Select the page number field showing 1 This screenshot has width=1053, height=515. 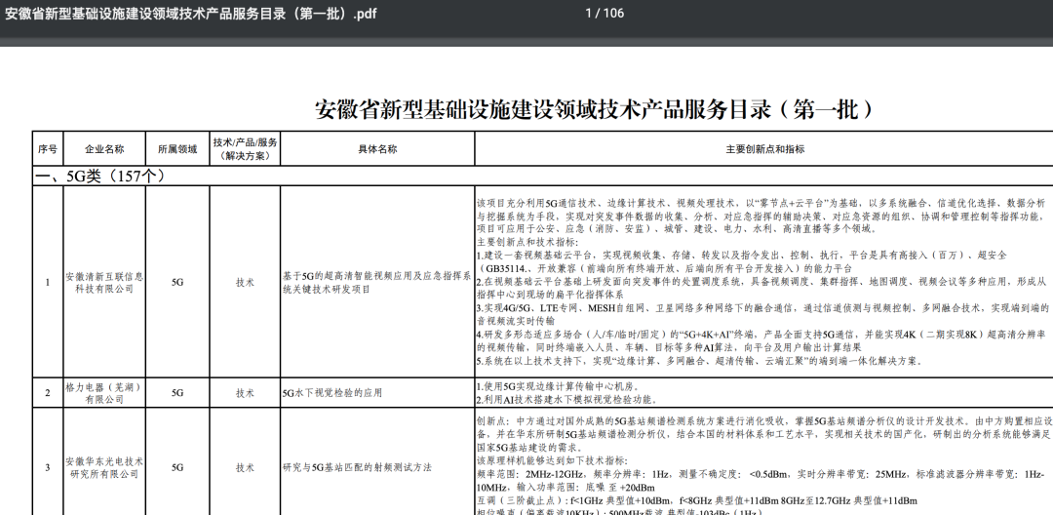point(588,13)
